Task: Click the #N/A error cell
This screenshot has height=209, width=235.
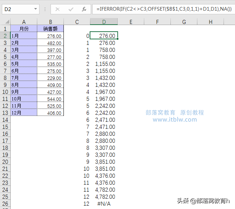Action: (x=104, y=203)
